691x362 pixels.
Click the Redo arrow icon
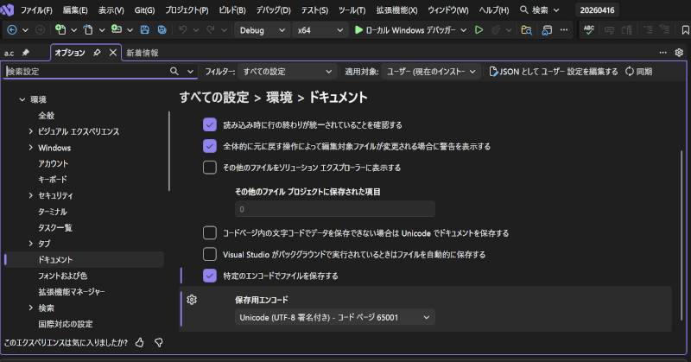pos(211,30)
